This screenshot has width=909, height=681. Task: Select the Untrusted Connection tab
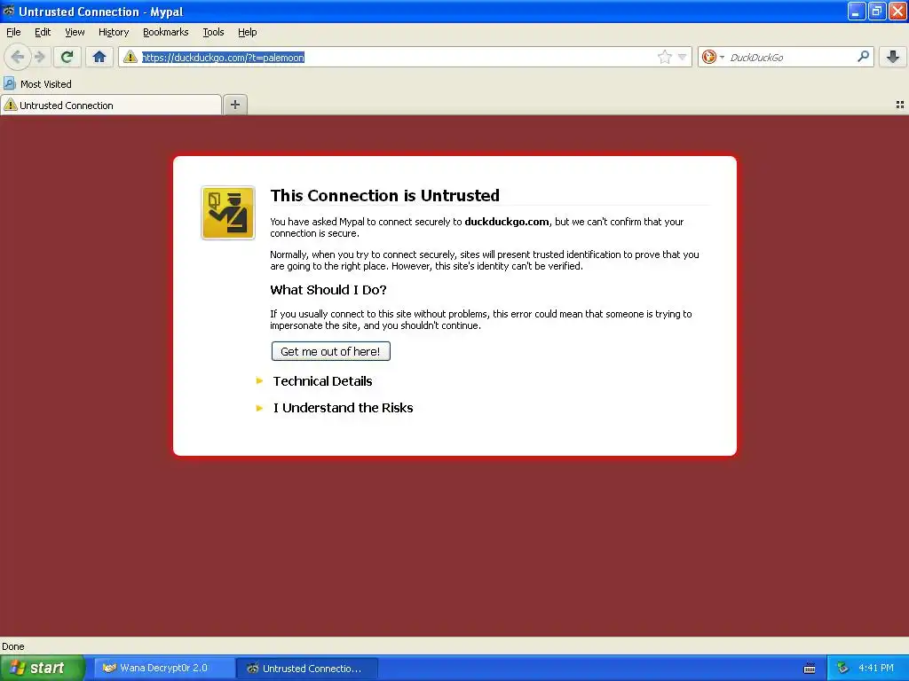(x=111, y=105)
